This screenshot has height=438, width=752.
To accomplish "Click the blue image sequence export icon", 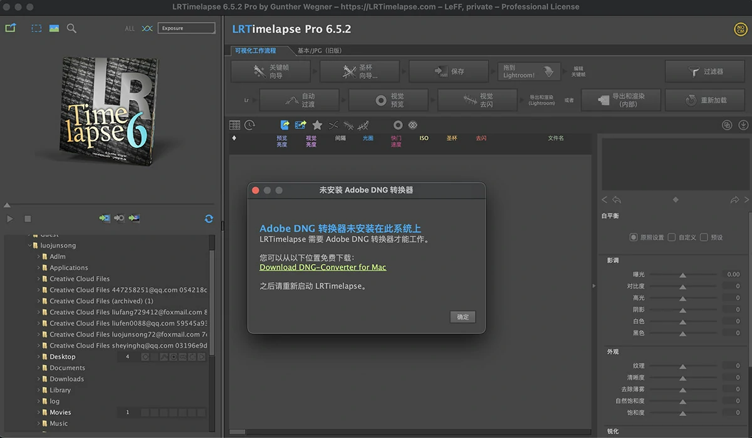I will coord(301,125).
